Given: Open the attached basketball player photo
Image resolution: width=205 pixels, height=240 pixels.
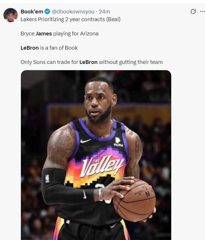Looking at the screenshot, I should 96,155.
